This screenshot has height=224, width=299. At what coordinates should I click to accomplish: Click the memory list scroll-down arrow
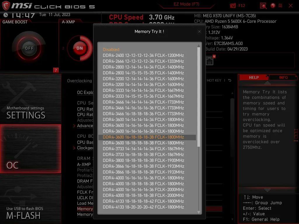click(199, 212)
